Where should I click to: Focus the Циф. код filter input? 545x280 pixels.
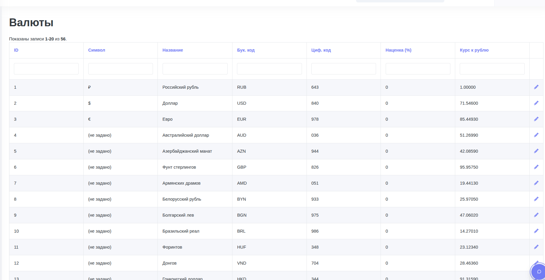344,69
